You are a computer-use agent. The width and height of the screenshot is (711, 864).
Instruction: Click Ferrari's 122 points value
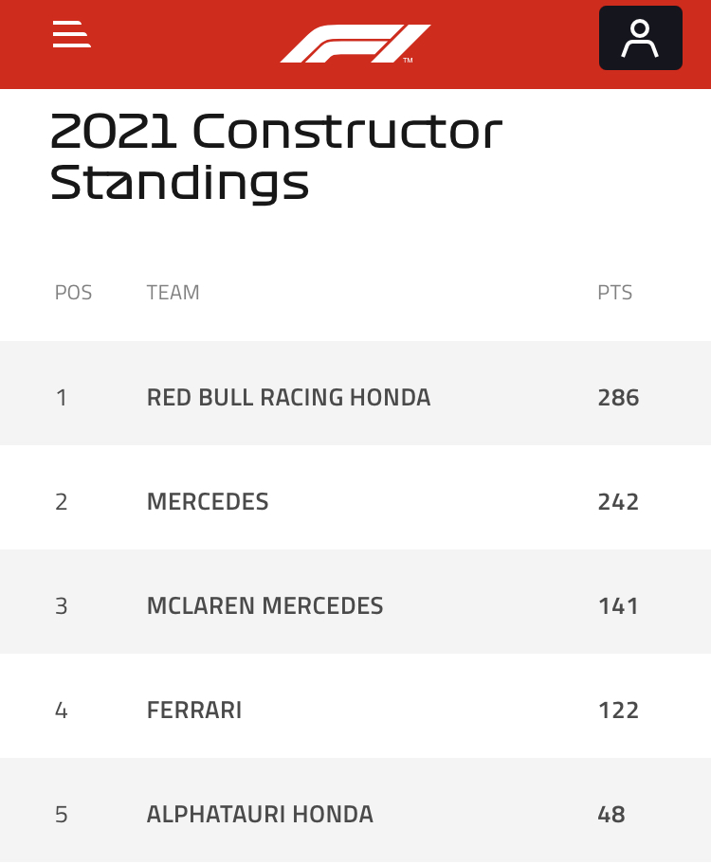[618, 711]
